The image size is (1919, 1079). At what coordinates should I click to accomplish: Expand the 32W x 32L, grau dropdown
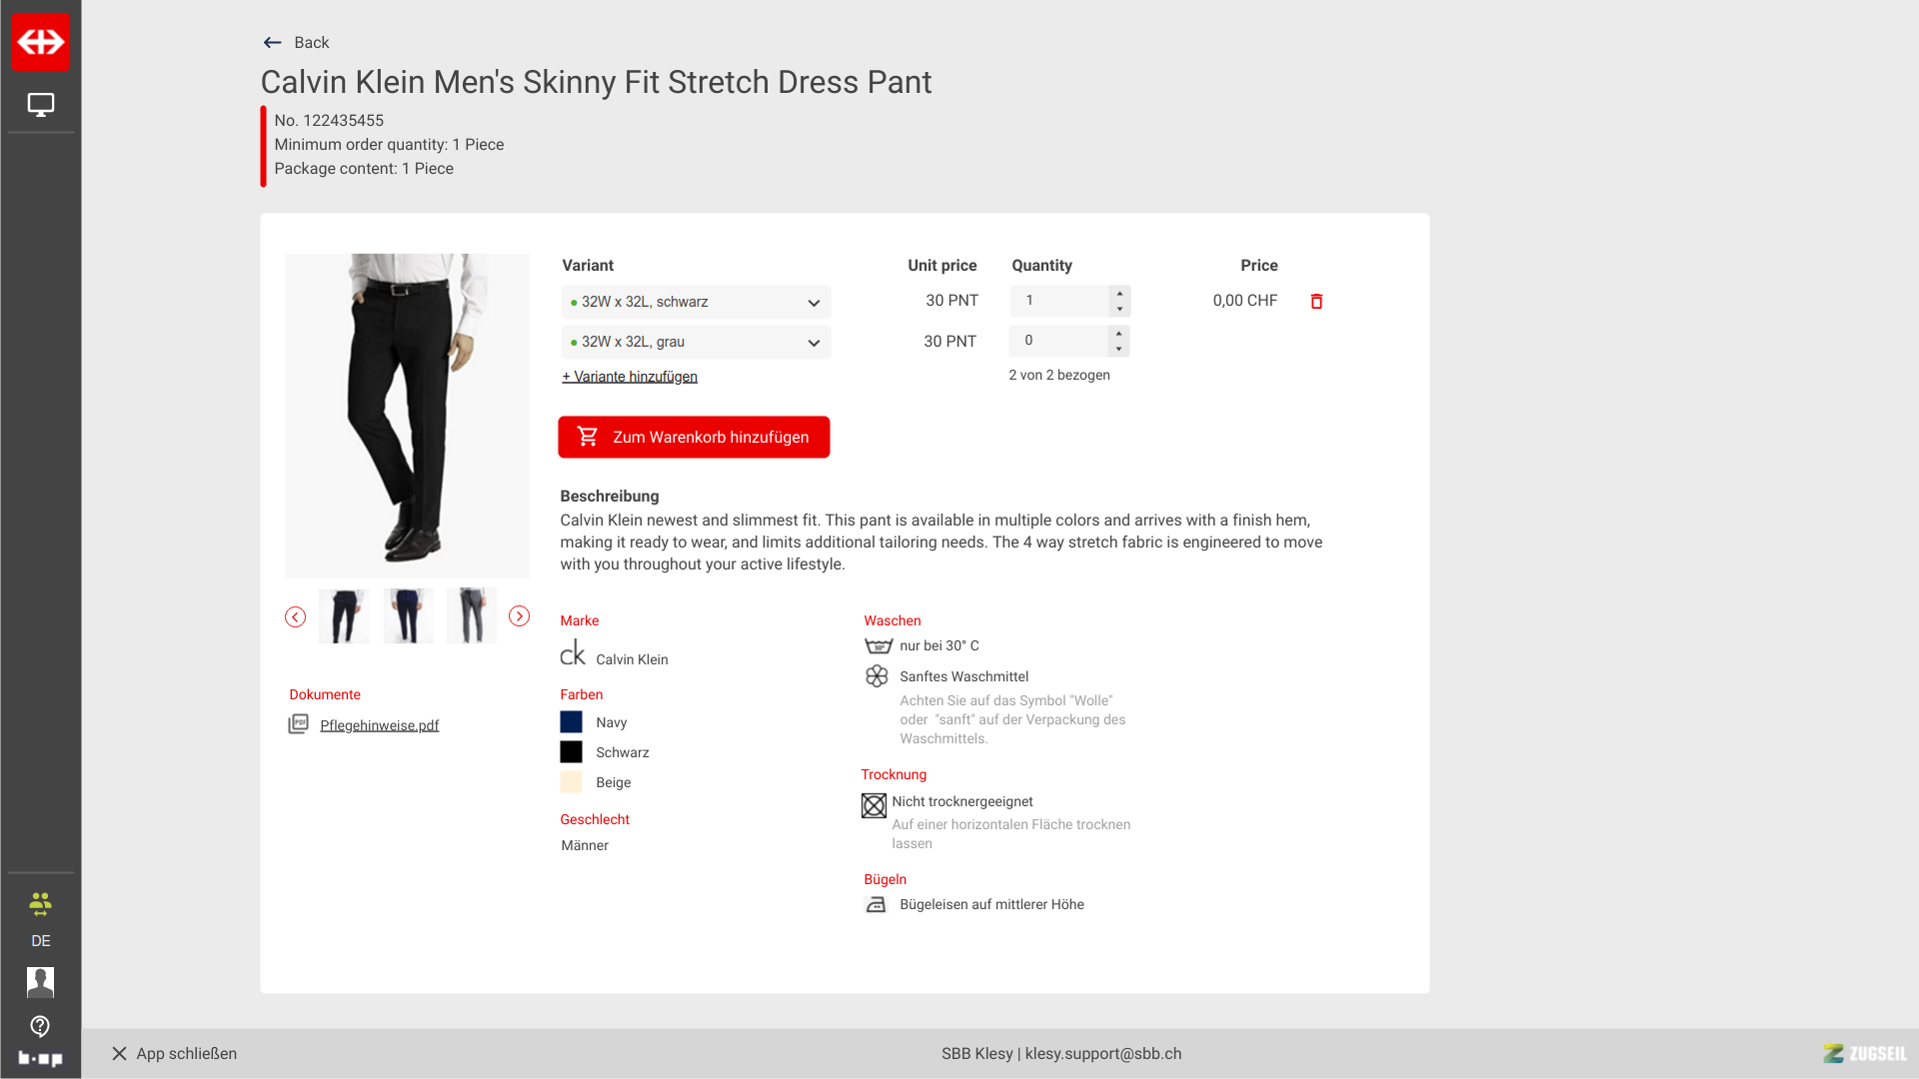(696, 342)
